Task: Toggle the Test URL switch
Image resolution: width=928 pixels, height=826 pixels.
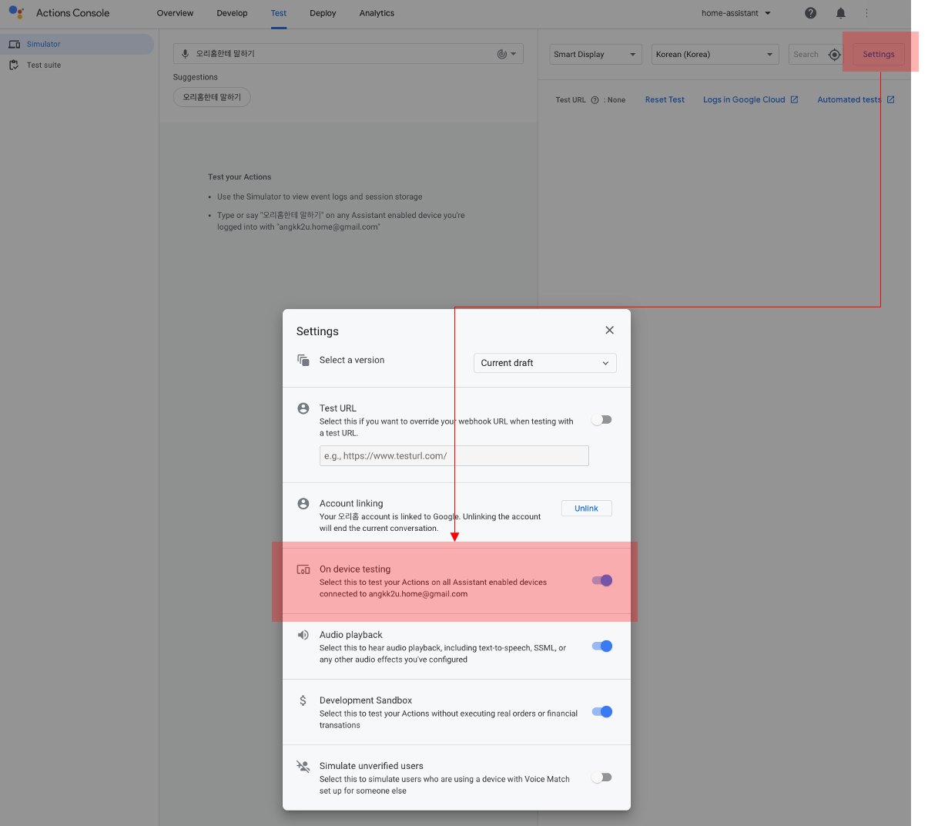Action: 601,420
